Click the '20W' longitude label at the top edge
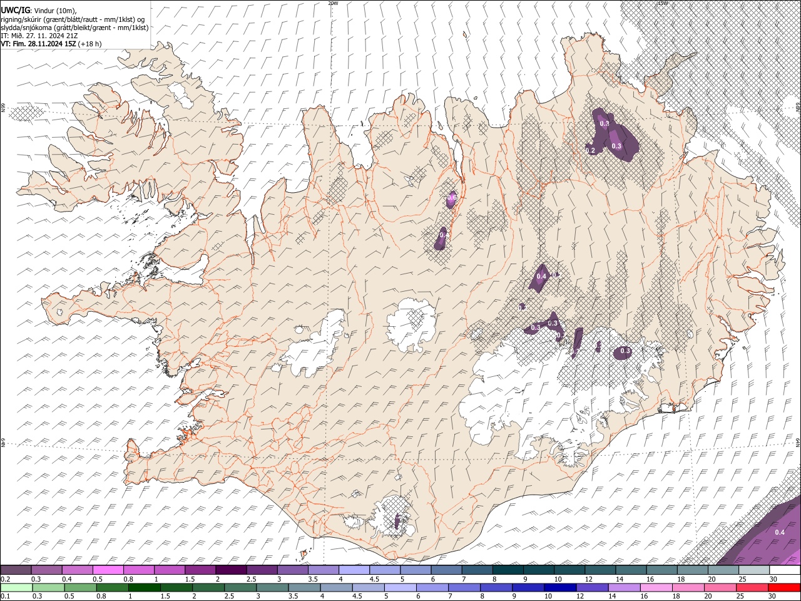The width and height of the screenshot is (801, 601). pos(333,3)
